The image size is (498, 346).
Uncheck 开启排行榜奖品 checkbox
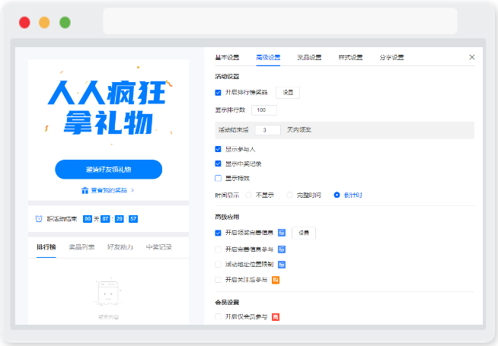[x=219, y=93]
